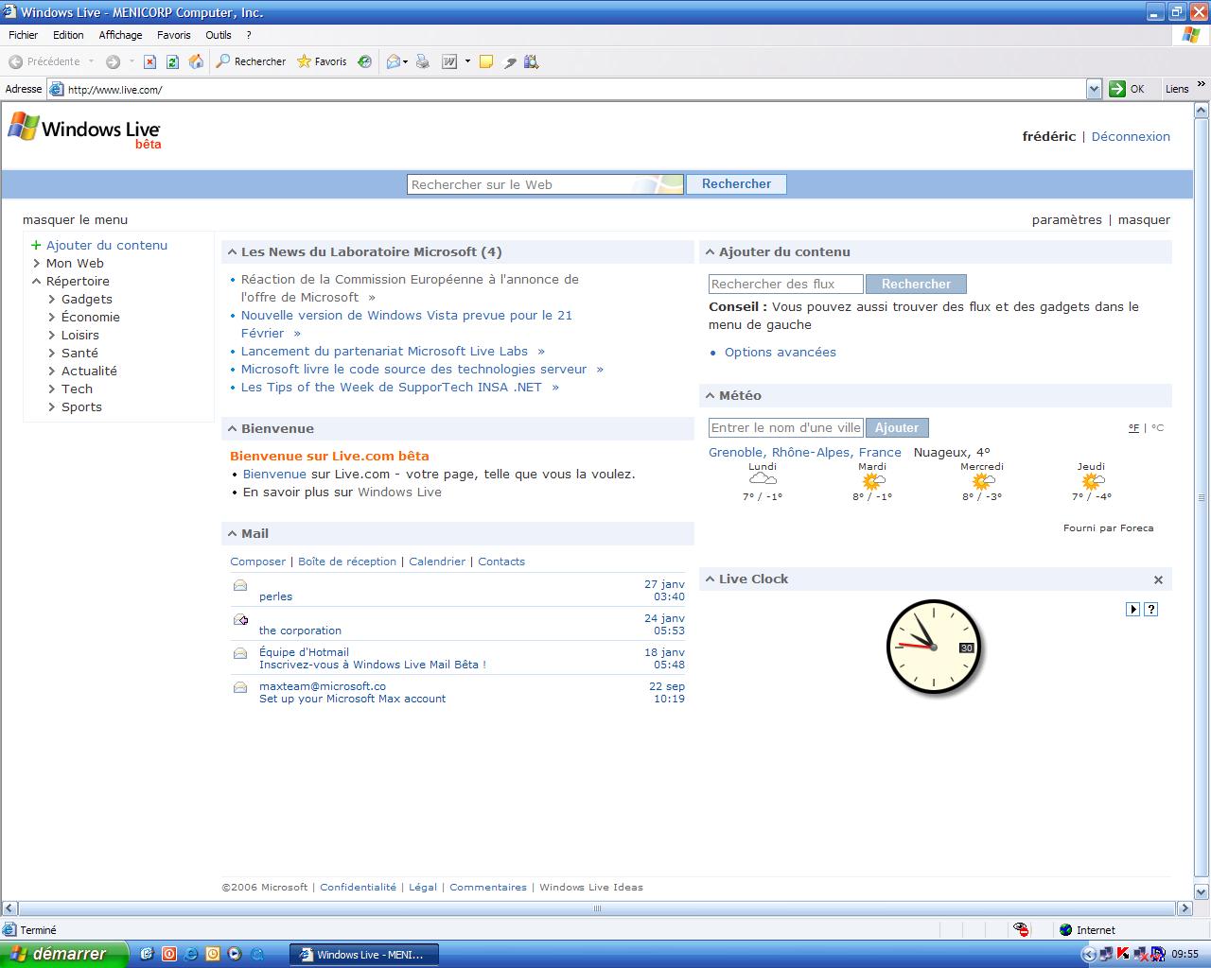Launch Internet Explorer from quick launch
The height and width of the screenshot is (968, 1211).
pos(191,954)
